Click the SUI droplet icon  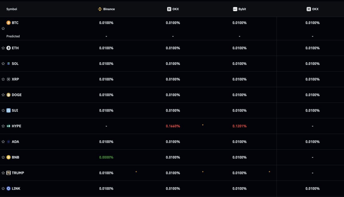(8, 111)
